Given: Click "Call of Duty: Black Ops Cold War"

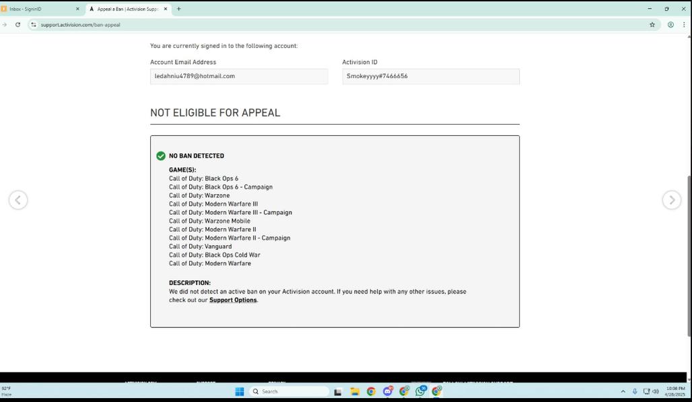Looking at the screenshot, I should click(215, 255).
